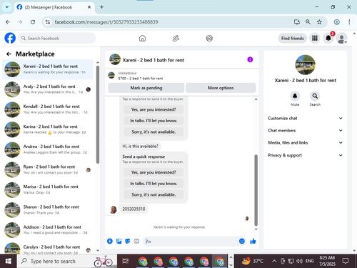Open Chrome three-dot menu
Image resolution: width=357 pixels, height=268 pixels.
pos(349,22)
